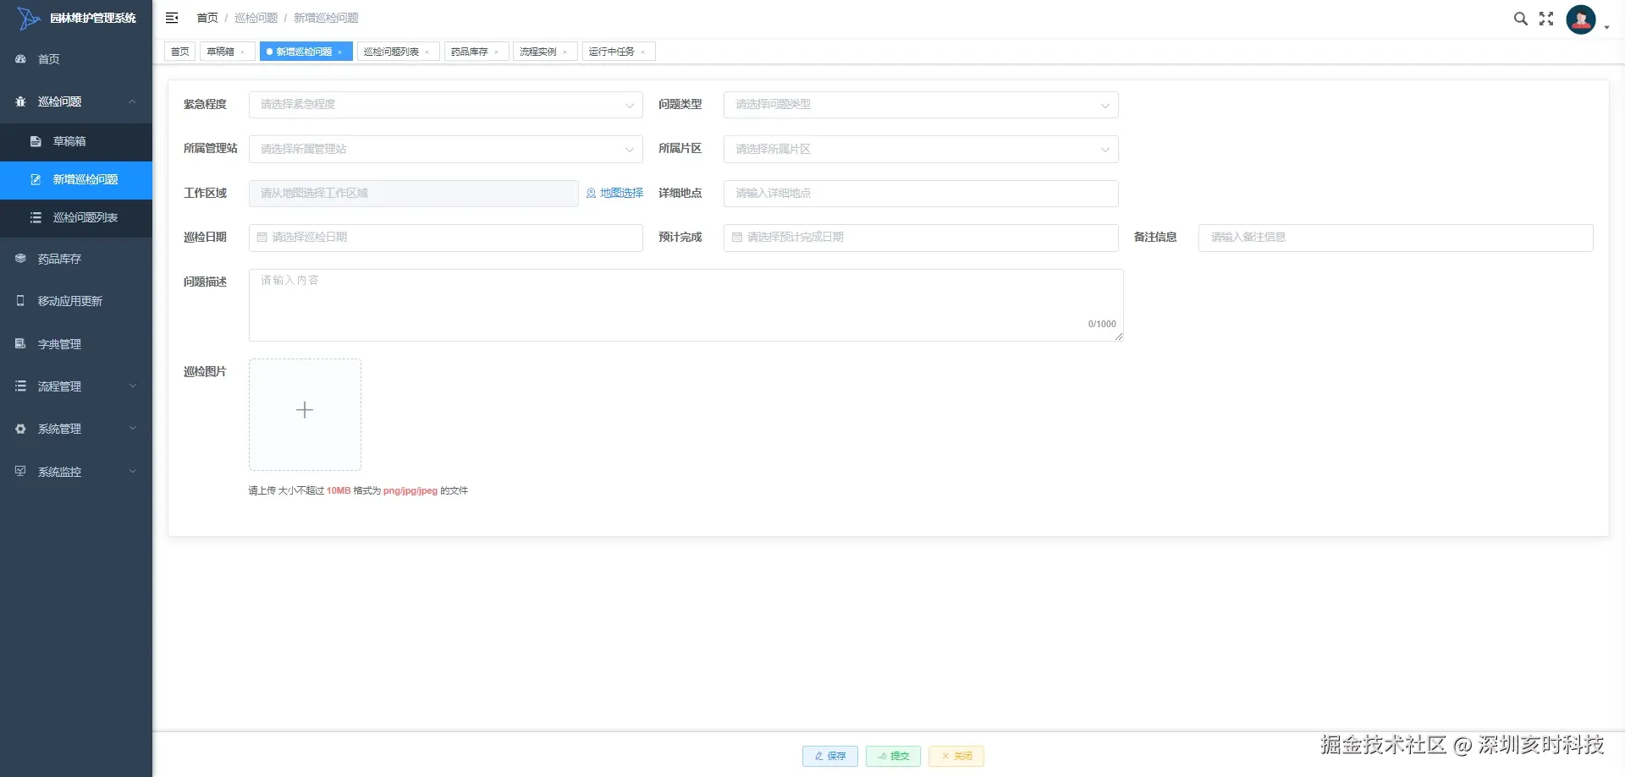Collapse the 巡检问题 sidebar menu arrow
Screen dimensions: 1625x777
132,101
